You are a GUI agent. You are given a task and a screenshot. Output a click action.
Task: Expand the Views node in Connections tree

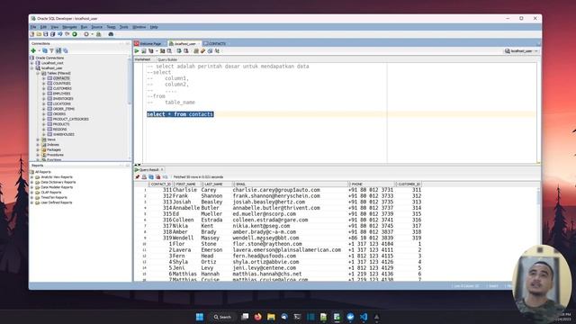[38, 139]
